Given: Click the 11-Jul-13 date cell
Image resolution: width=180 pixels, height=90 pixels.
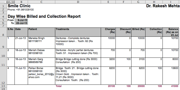Looking at the screenshot, I should click(x=21, y=76).
